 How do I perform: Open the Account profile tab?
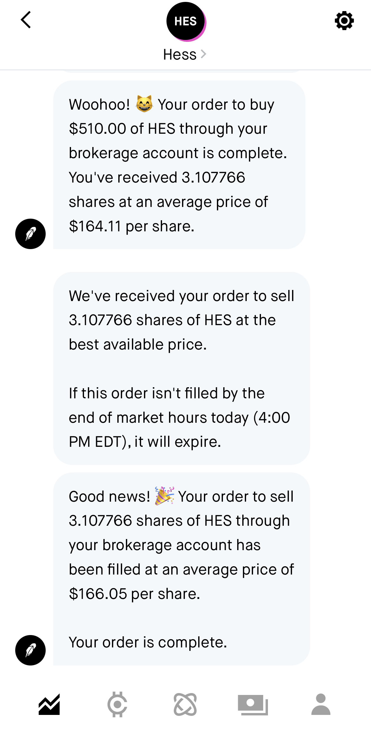click(321, 704)
